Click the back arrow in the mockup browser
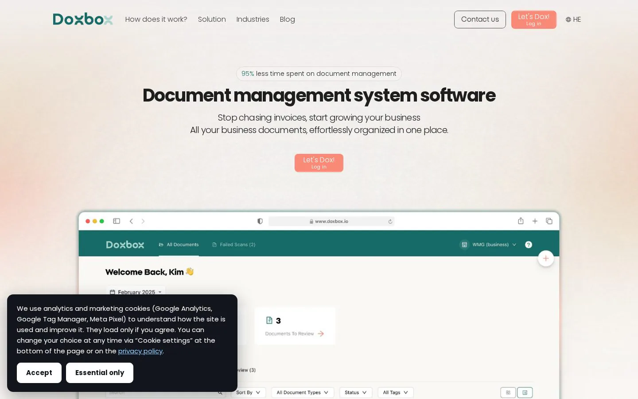This screenshot has width=638, height=399. (131, 221)
